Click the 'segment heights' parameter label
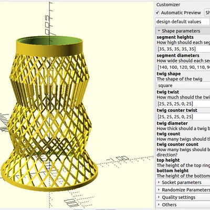The height and width of the screenshot is (210, 210). pyautogui.click(x=175, y=37)
